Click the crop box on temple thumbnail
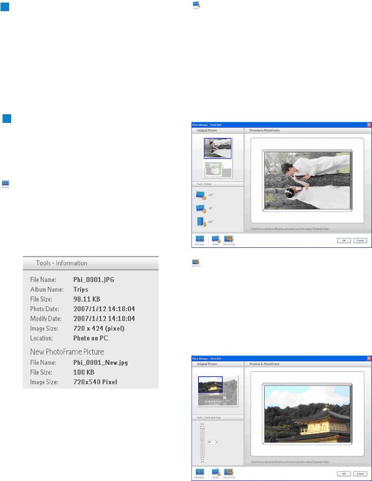This screenshot has width=372, height=481. point(210,384)
